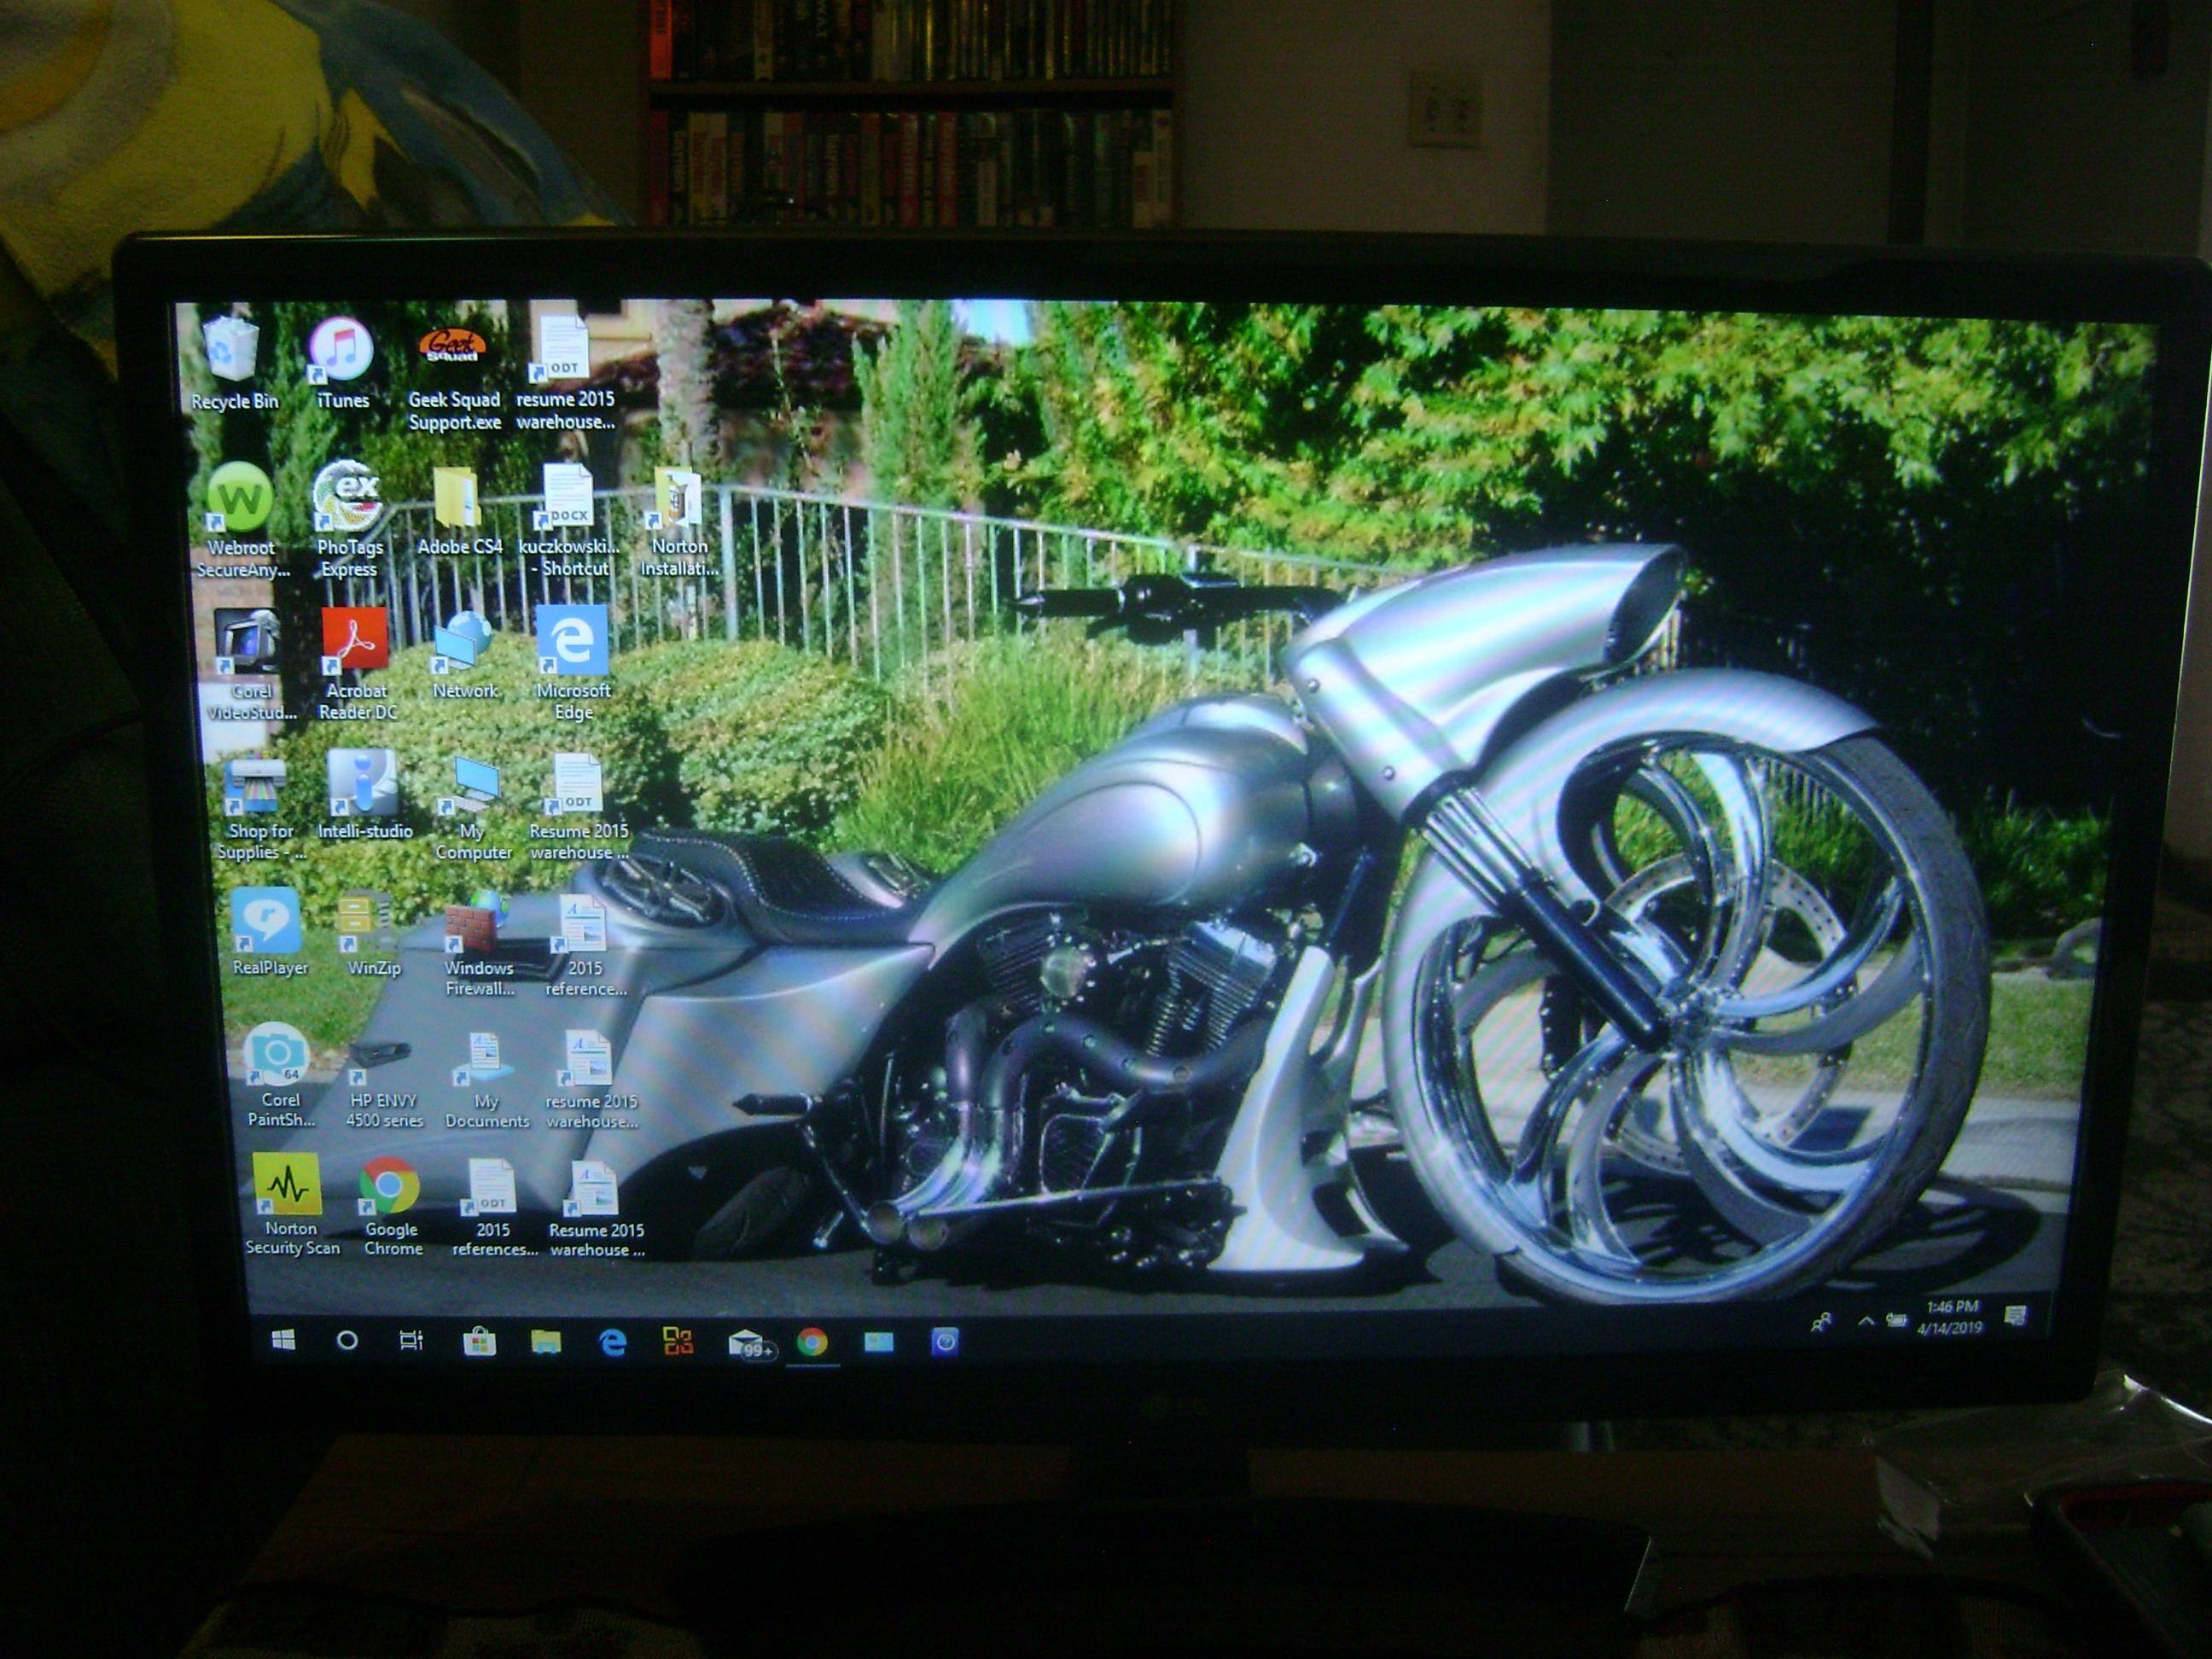The image size is (2212, 1659).
Task: Launch RealPlayer from the desktop
Action: pos(265,922)
